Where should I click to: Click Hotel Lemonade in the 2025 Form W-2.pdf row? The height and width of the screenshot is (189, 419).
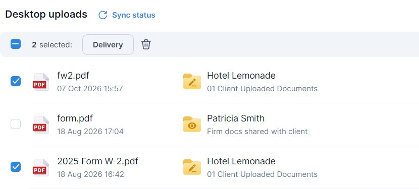241,161
